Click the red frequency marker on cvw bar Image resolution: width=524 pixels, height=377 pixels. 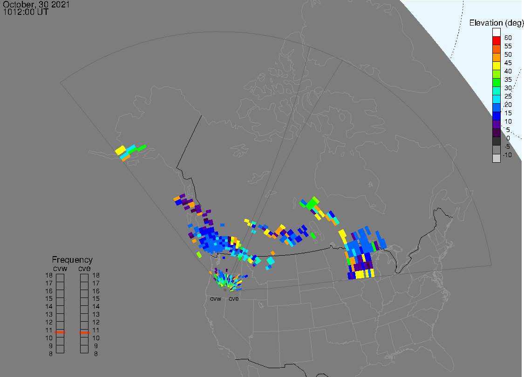pos(60,332)
